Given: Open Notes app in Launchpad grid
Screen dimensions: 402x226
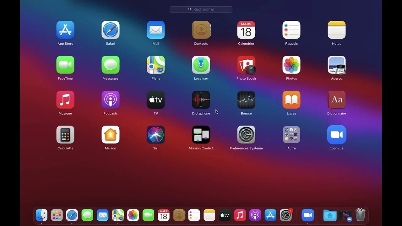Looking at the screenshot, I should point(337,30).
